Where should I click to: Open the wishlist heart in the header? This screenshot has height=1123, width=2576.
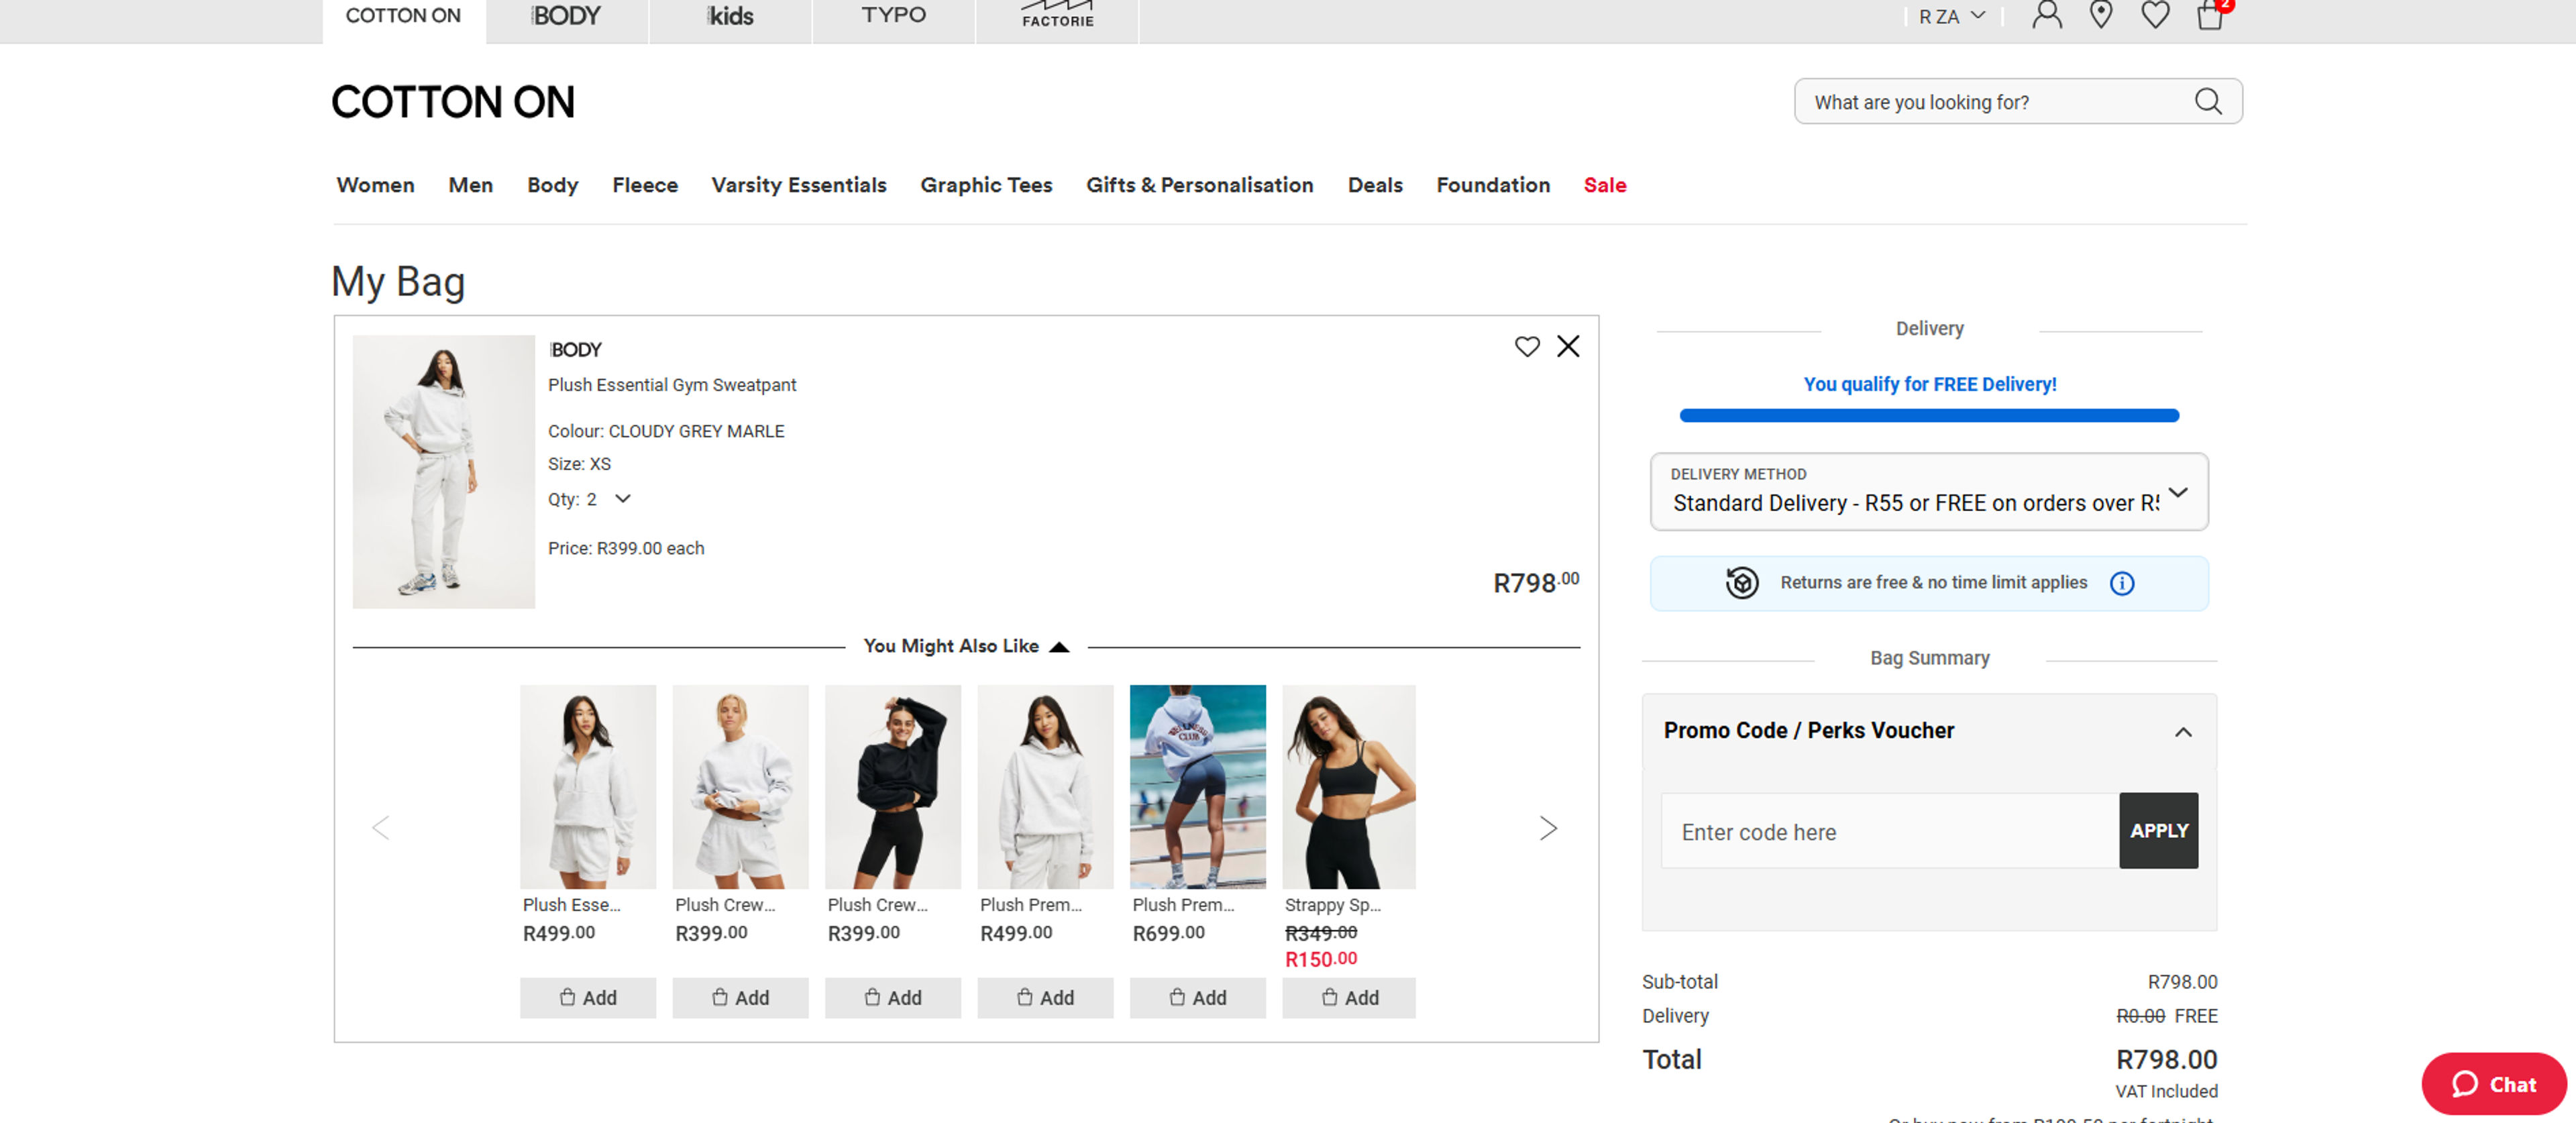[x=2155, y=16]
